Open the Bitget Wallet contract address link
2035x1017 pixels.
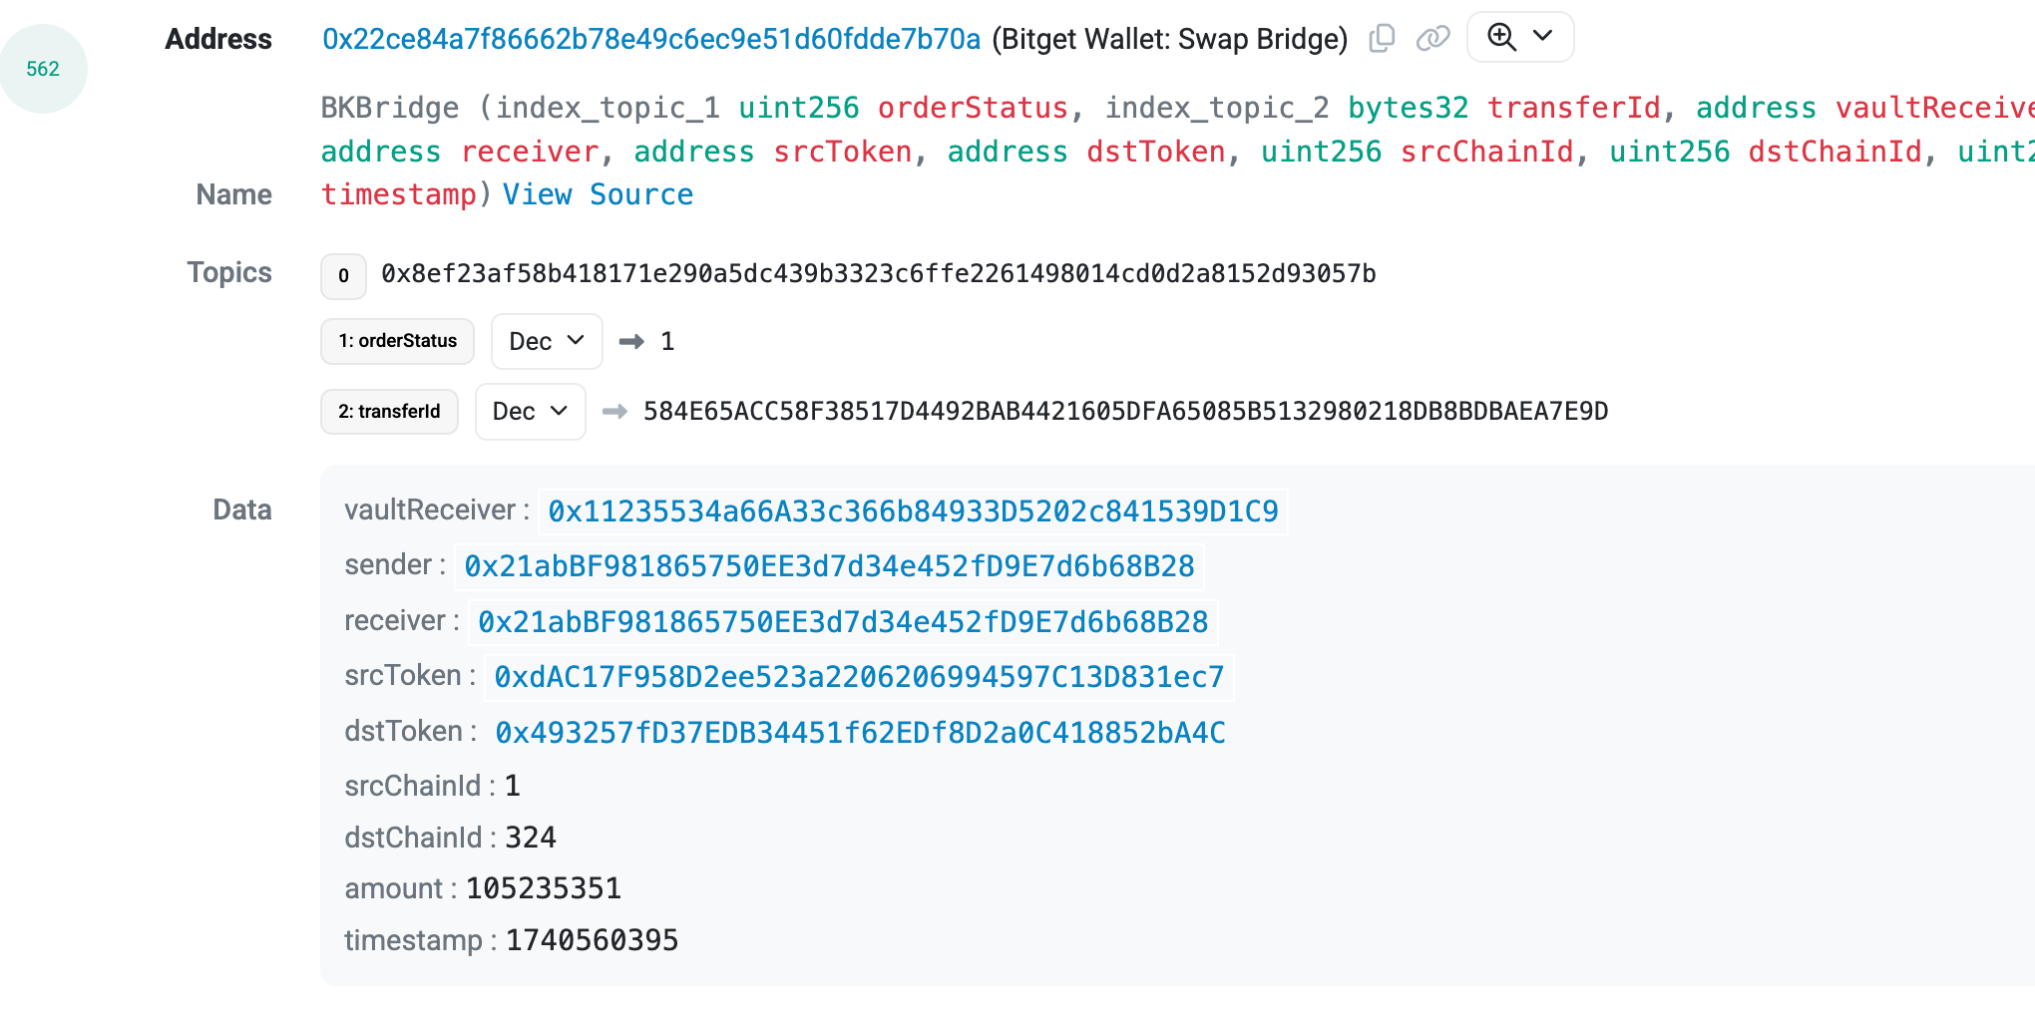click(x=651, y=39)
